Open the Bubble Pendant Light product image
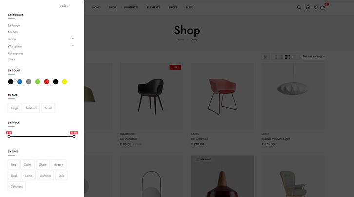 coord(293,97)
